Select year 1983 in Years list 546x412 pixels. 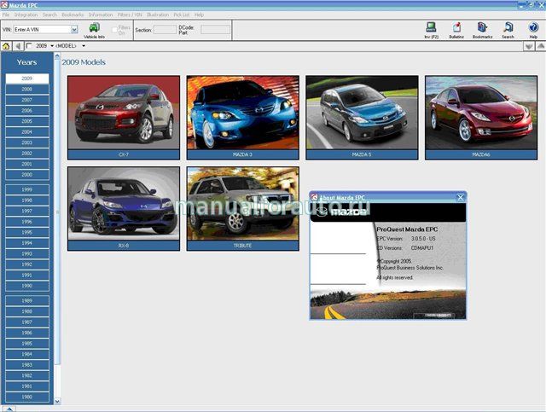[27, 364]
